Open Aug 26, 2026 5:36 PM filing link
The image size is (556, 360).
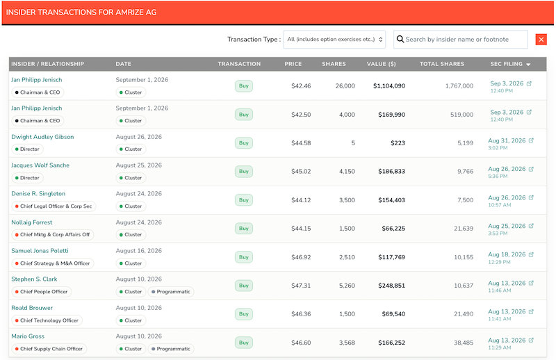(507, 169)
